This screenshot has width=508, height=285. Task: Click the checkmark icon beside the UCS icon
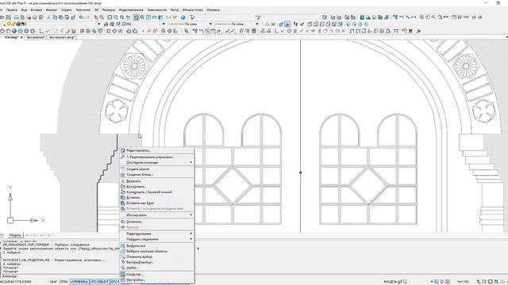(x=48, y=31)
